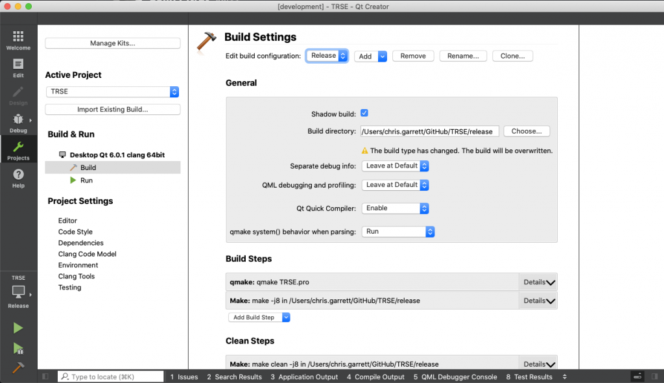Click the Build directory path field
The height and width of the screenshot is (383, 664).
[x=429, y=132]
